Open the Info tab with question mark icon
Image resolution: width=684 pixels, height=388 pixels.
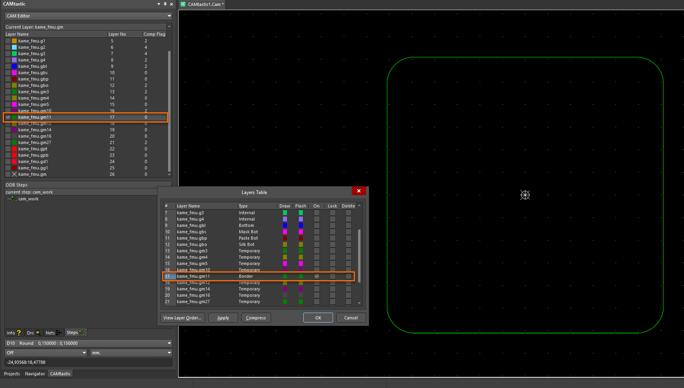click(14, 333)
